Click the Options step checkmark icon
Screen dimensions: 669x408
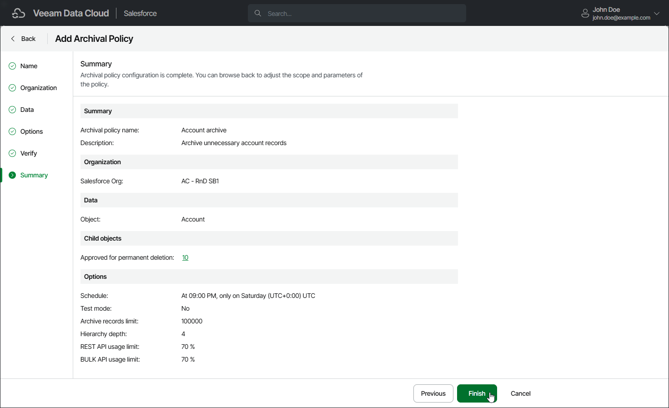12,131
